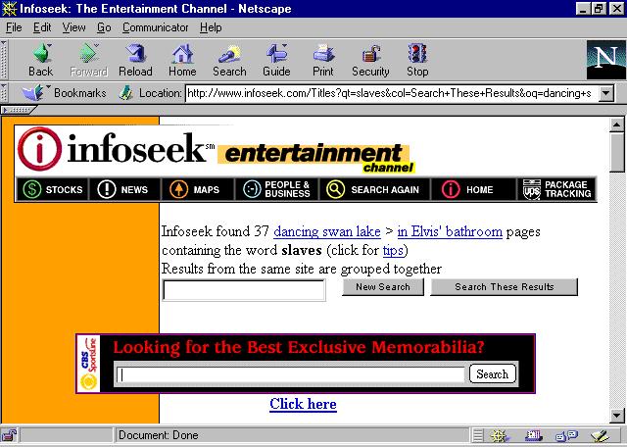Open UPS Package Tracking button
Screen dimensions: 627x447
(557, 189)
